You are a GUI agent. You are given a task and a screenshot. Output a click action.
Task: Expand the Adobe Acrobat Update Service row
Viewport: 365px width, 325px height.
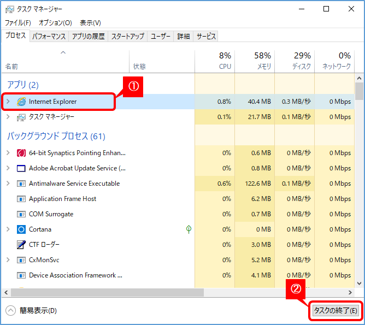(x=8, y=168)
